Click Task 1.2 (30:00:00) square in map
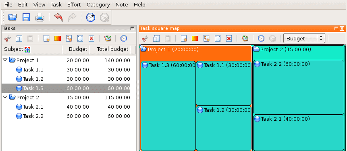This screenshot has width=347, height=151. (x=224, y=128)
